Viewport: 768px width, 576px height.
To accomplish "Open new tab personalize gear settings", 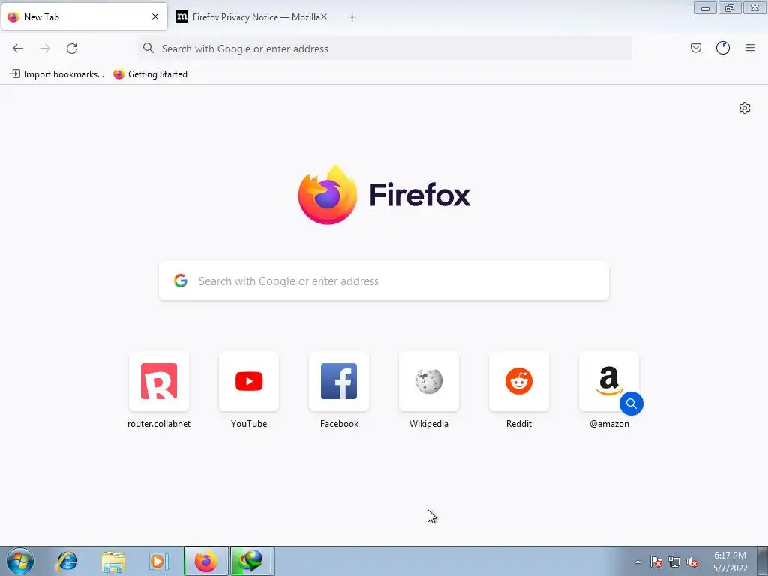I will pyautogui.click(x=745, y=108).
